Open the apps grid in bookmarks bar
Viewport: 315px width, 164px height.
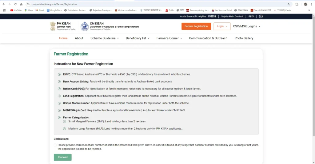[4, 10]
